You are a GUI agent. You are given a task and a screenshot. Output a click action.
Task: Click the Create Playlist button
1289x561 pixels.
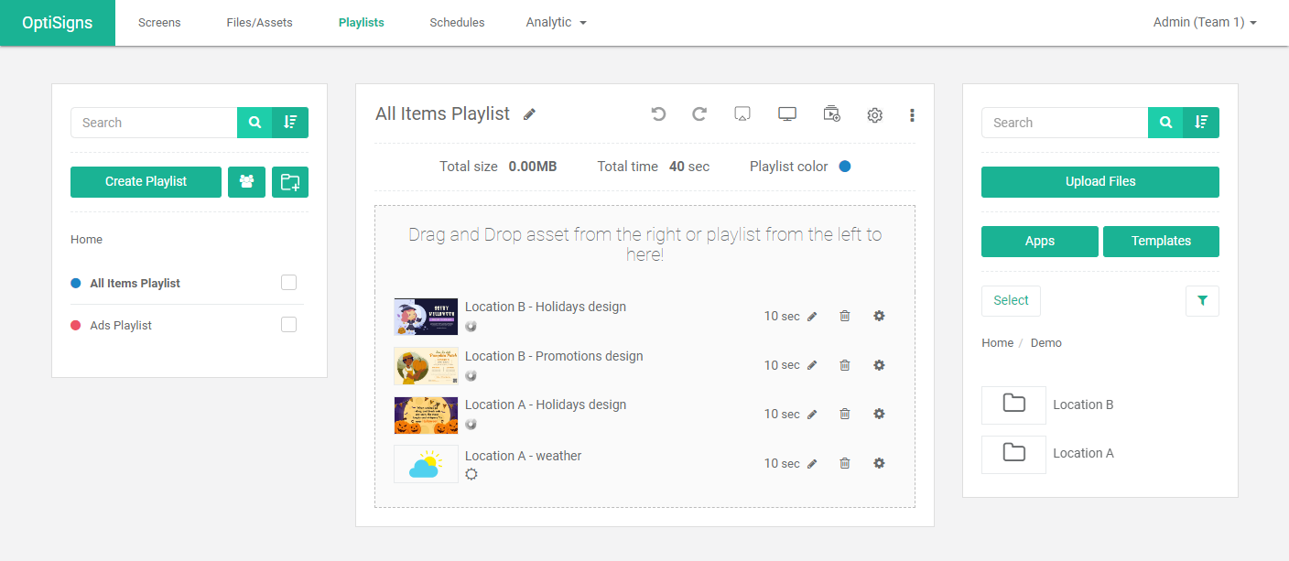(x=146, y=182)
